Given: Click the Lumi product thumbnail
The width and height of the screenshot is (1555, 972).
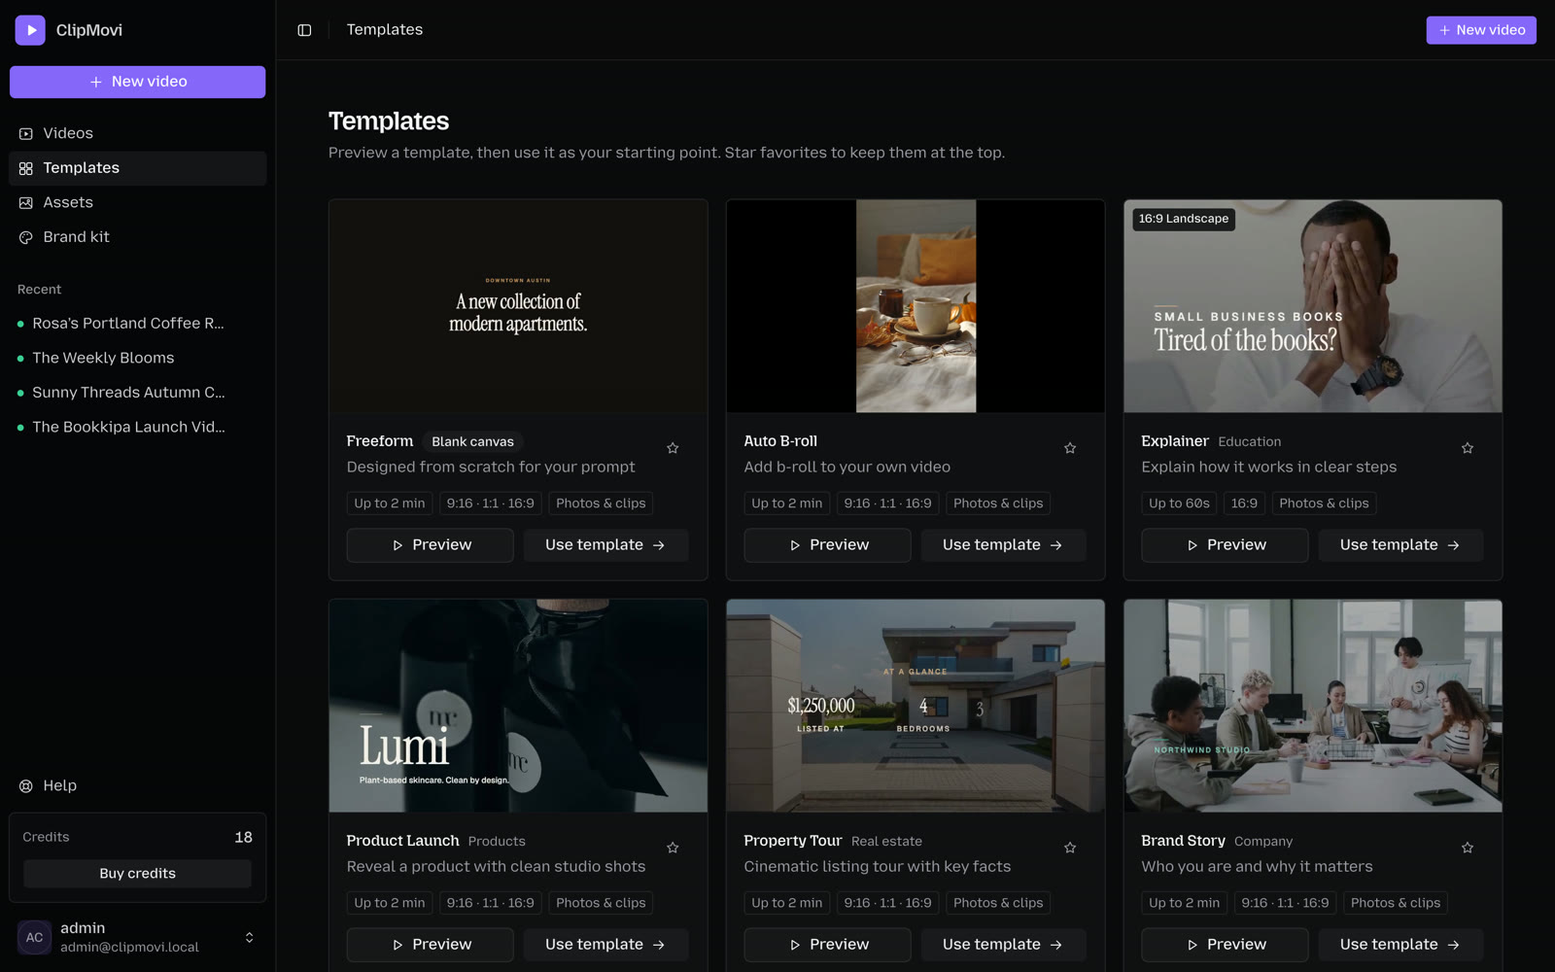Looking at the screenshot, I should [x=518, y=706].
